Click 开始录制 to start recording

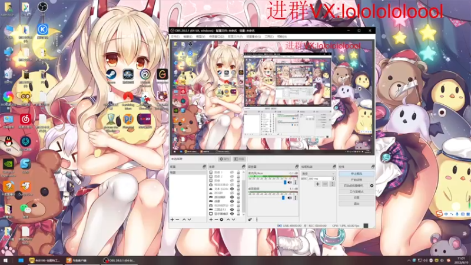pos(357,180)
